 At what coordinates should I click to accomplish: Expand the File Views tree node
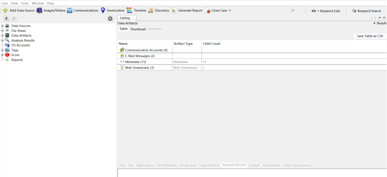click(2, 30)
